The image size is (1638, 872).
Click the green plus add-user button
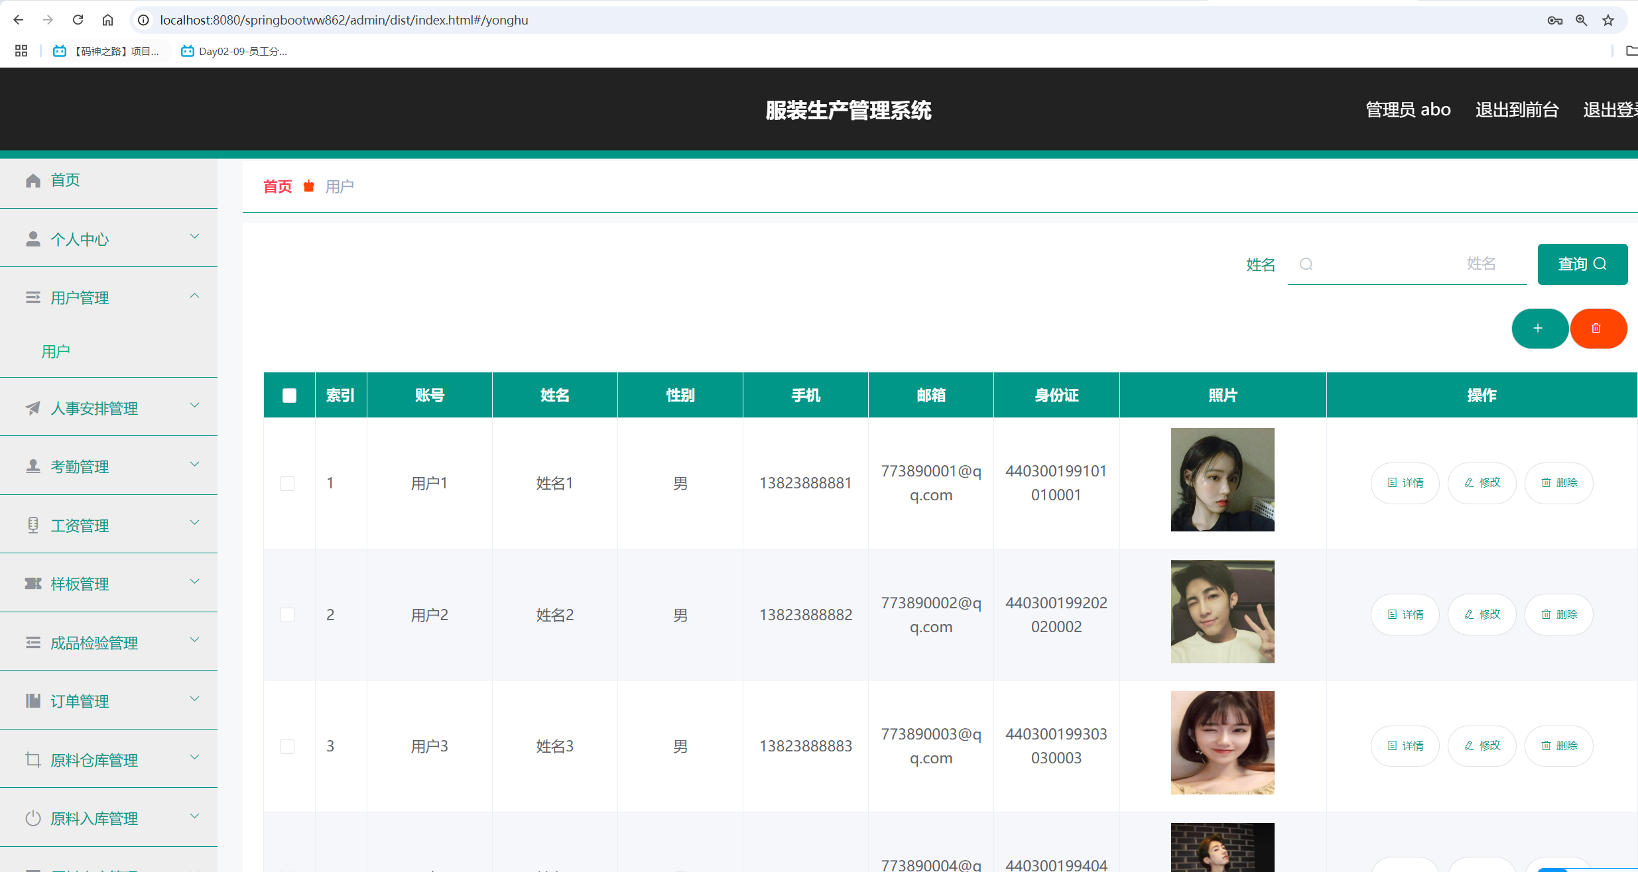pos(1539,329)
